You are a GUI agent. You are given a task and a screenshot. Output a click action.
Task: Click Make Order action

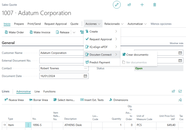(x=14, y=32)
